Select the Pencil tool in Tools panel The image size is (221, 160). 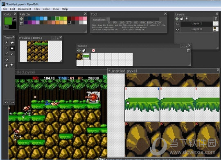click(6, 42)
